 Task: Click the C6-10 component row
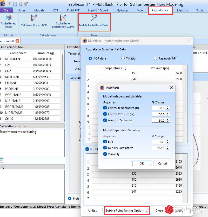tap(30, 119)
